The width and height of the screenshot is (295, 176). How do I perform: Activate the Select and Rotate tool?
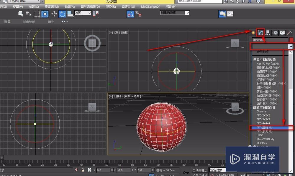[x=62, y=14]
